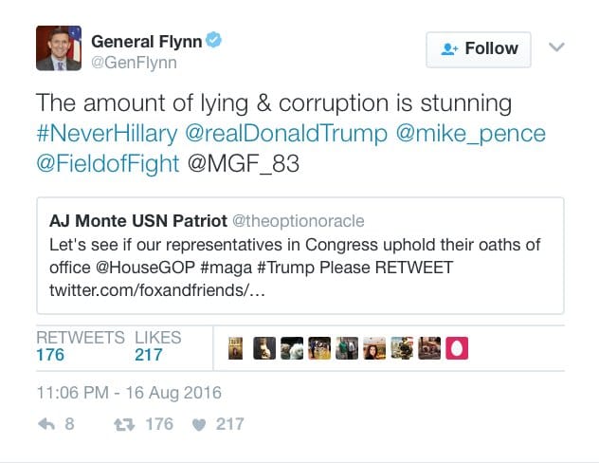Click the blue verified badge
Screen dimensions: 599x463
pyautogui.click(x=215, y=41)
